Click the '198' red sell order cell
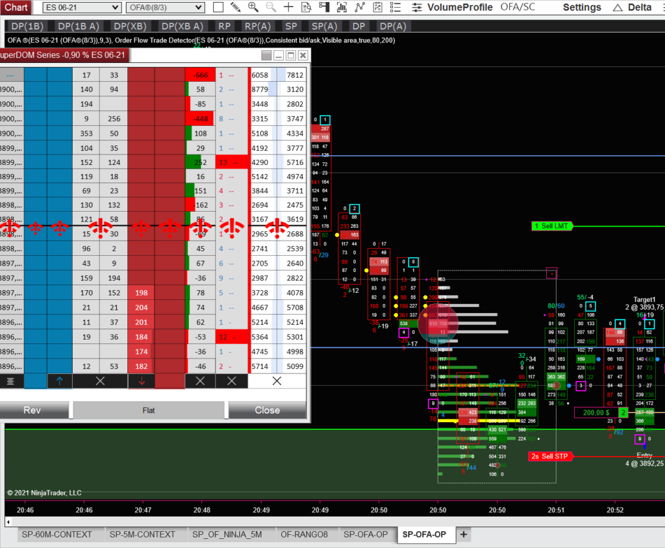Image resolution: width=665 pixels, height=548 pixels. [141, 293]
